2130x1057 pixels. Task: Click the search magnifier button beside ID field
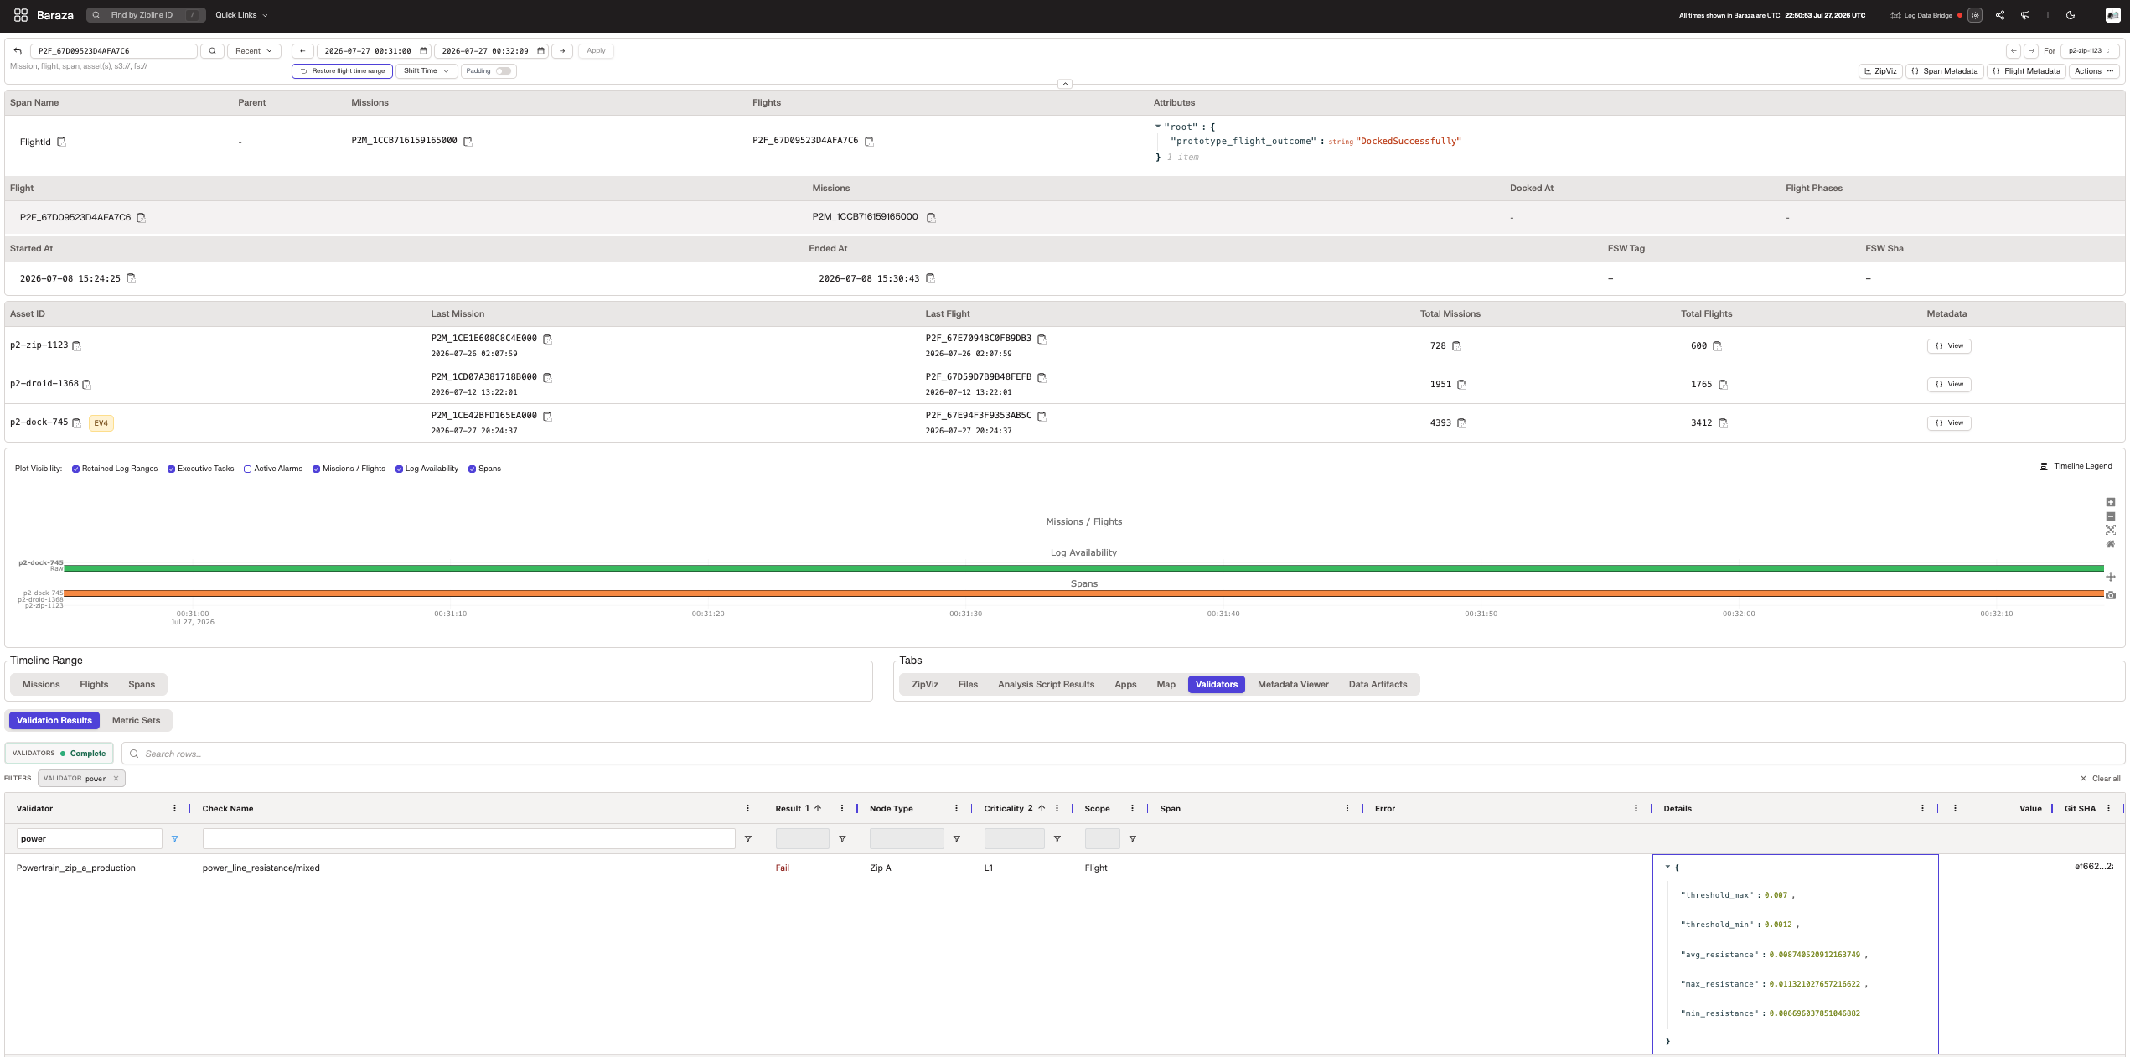coord(213,51)
